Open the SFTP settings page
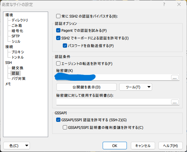This screenshot has width=187, height=152. tap(16, 36)
